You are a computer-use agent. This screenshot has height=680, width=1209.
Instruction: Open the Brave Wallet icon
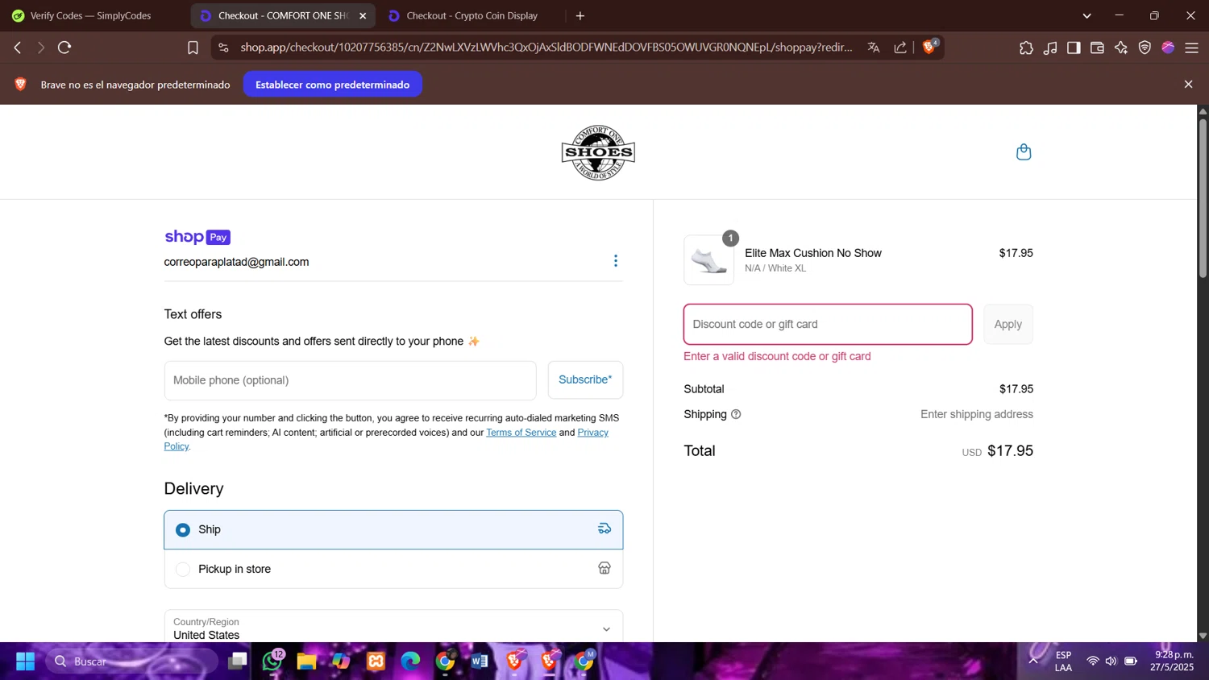[x=1097, y=48]
